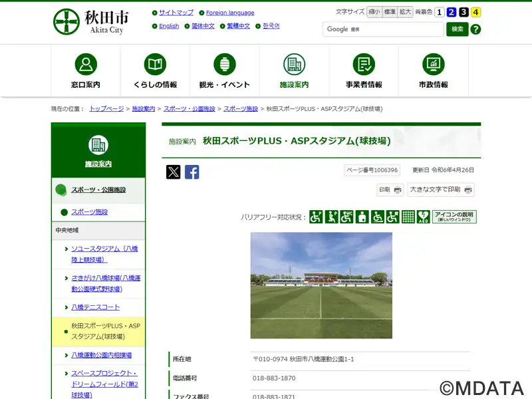This screenshot has width=532, height=399.
Task: Click the help question mark icon
Action: pyautogui.click(x=475, y=29)
